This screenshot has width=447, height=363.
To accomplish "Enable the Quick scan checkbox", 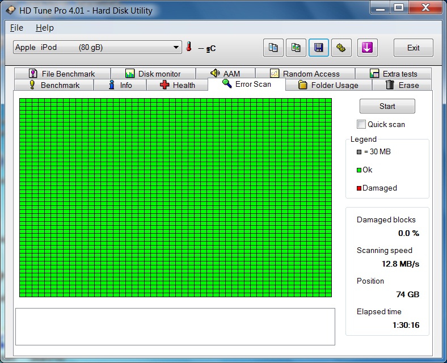I will [361, 124].
